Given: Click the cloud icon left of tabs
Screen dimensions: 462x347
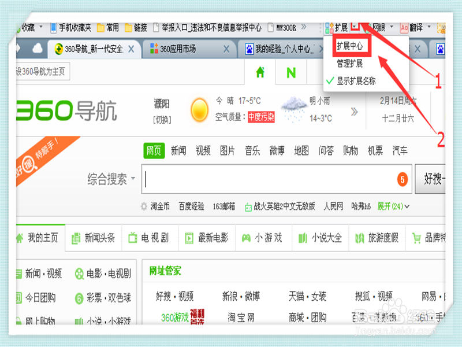Looking at the screenshot, I should pyautogui.click(x=38, y=49).
